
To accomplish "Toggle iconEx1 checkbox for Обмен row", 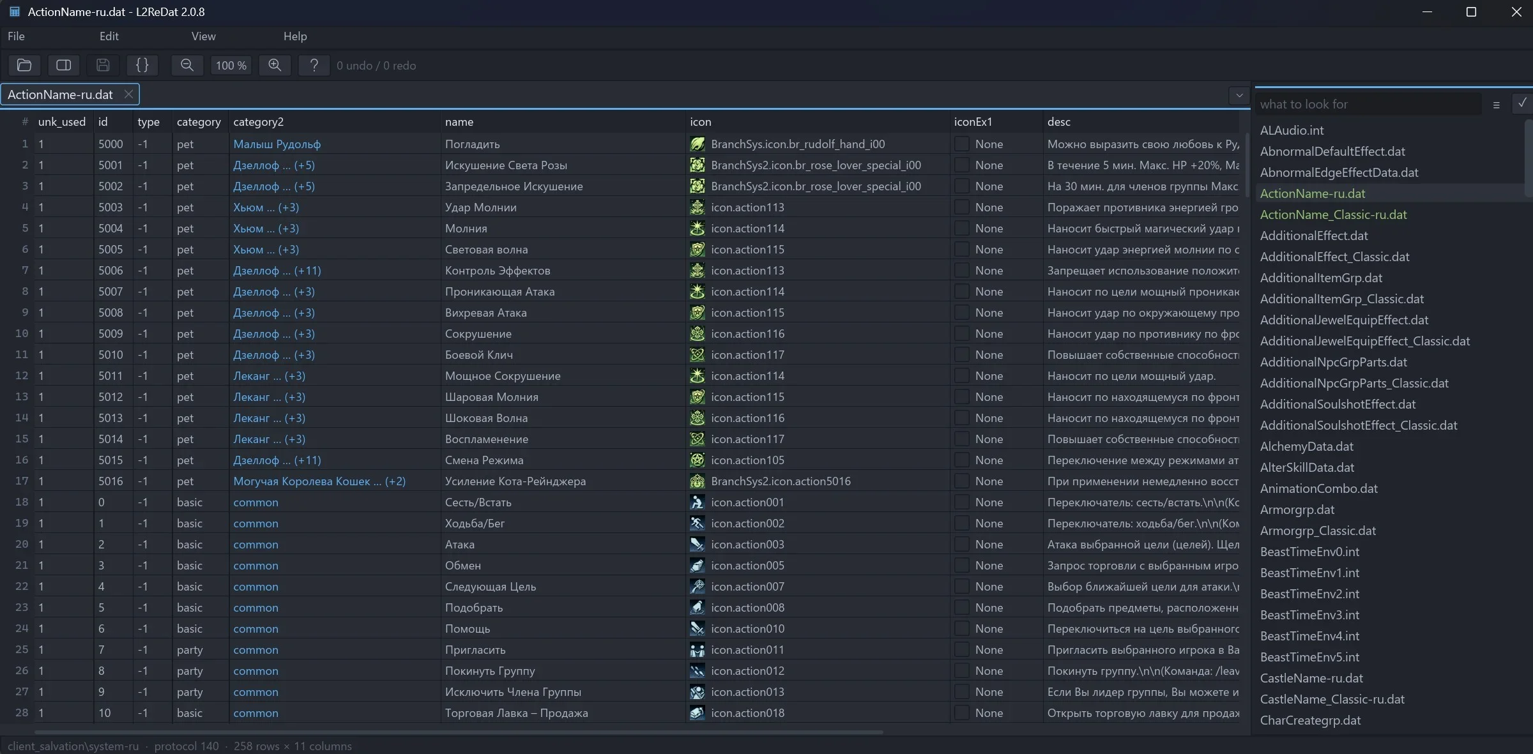I will (961, 566).
